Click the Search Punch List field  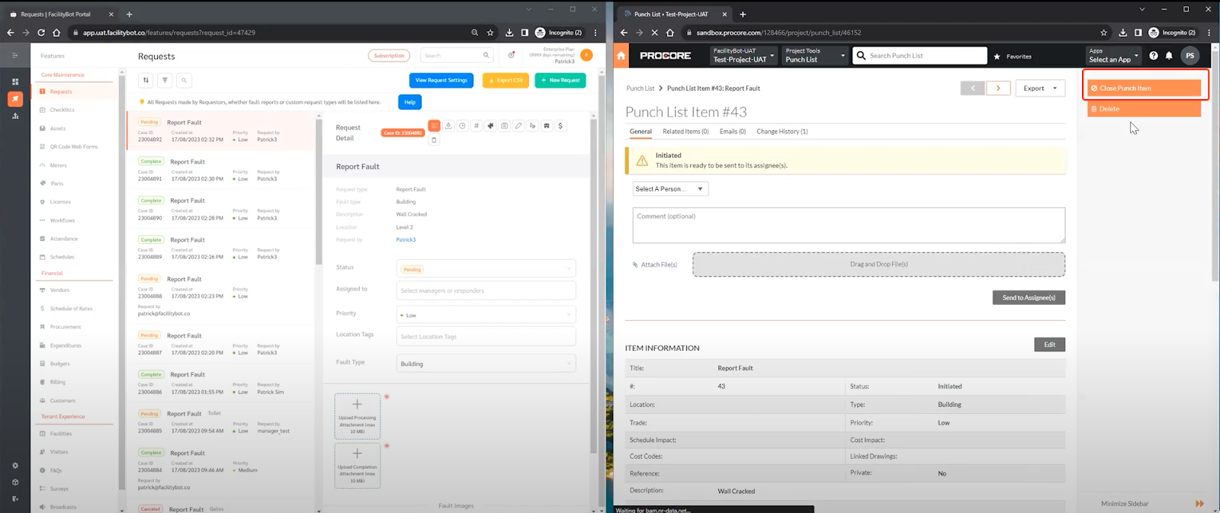920,56
